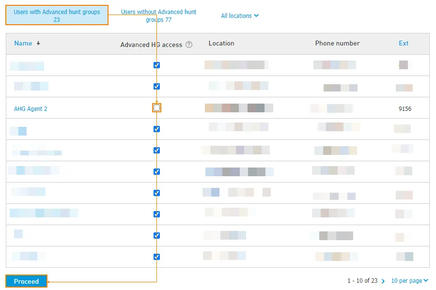Click the 1 - 10 of 23 pagination text
Image resolution: width=436 pixels, height=290 pixels.
(x=362, y=281)
